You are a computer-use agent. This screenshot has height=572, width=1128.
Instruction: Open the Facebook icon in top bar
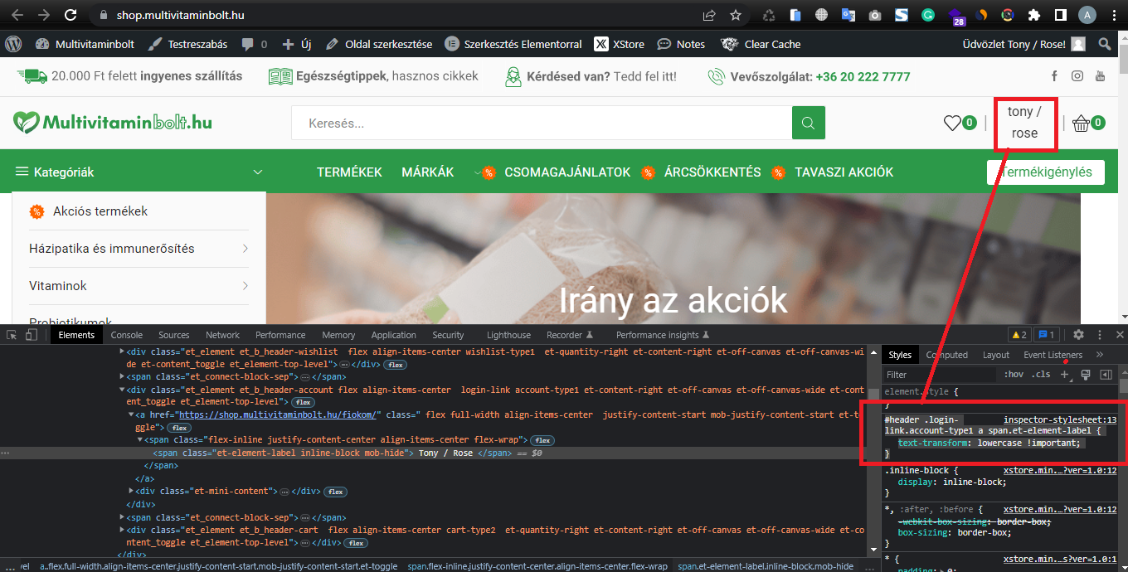[1054, 76]
